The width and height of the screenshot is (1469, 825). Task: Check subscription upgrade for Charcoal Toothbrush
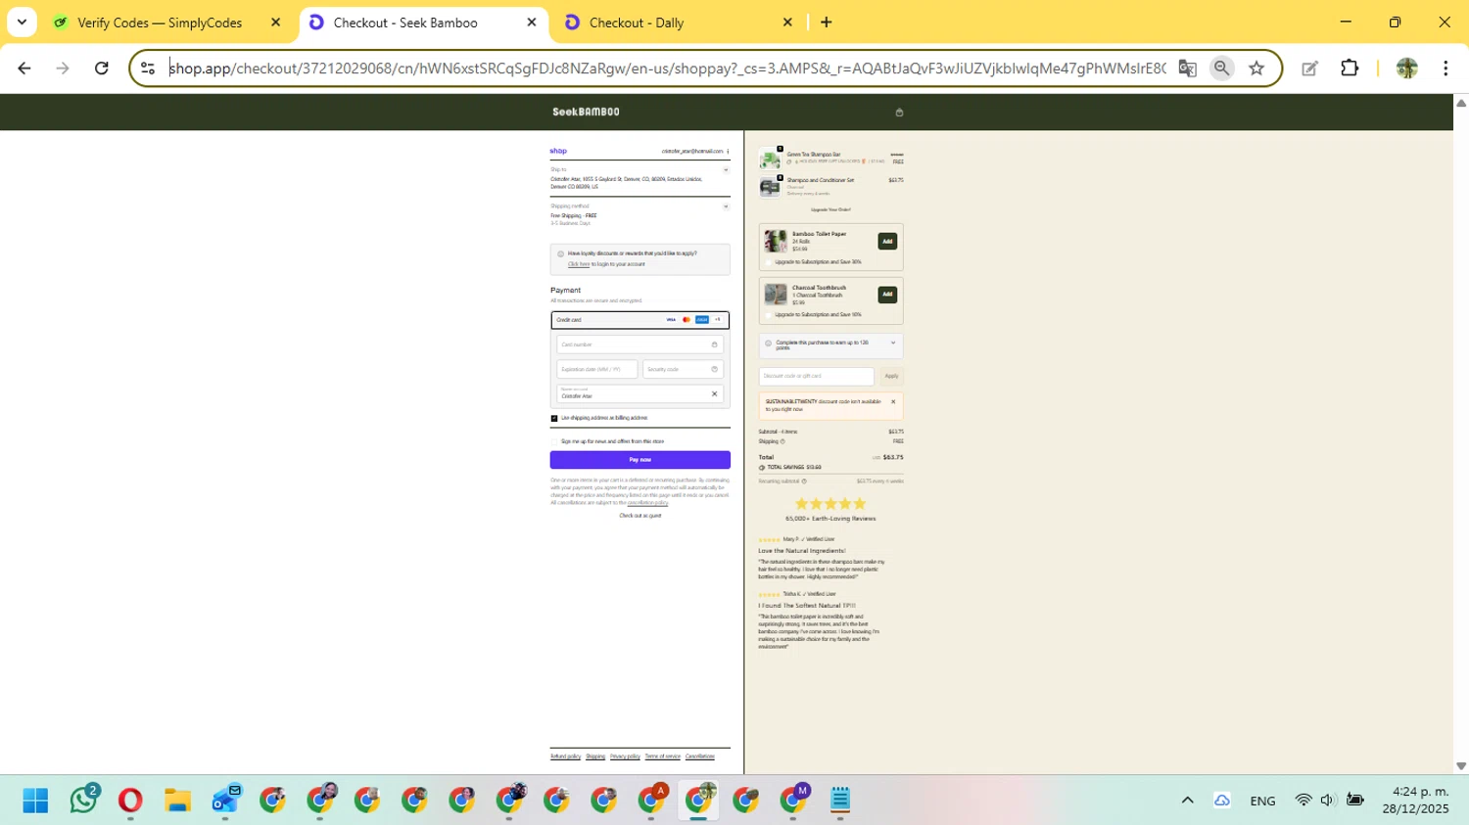pos(769,315)
